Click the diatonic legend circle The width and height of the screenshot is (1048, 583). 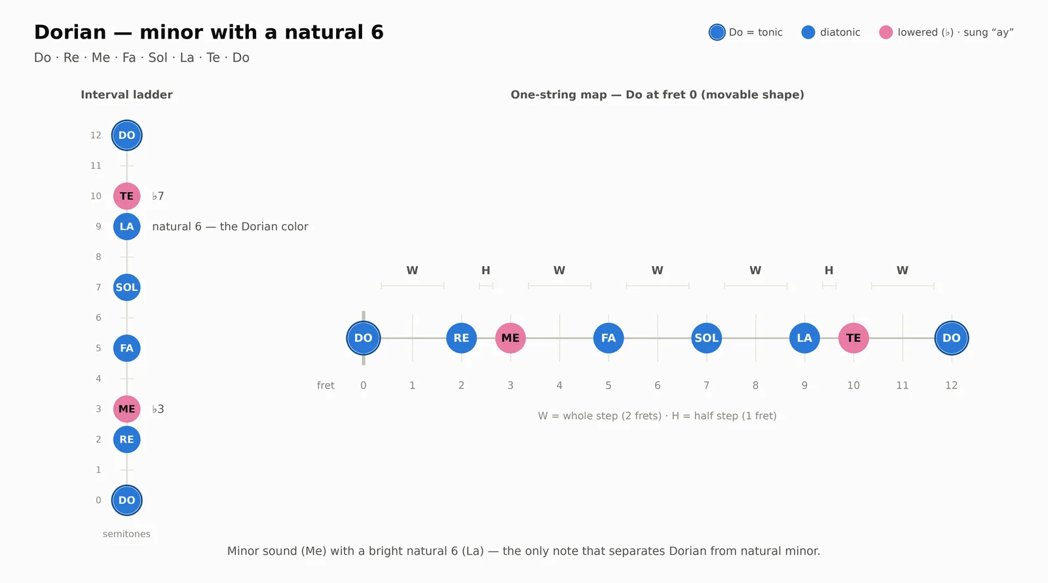click(808, 32)
